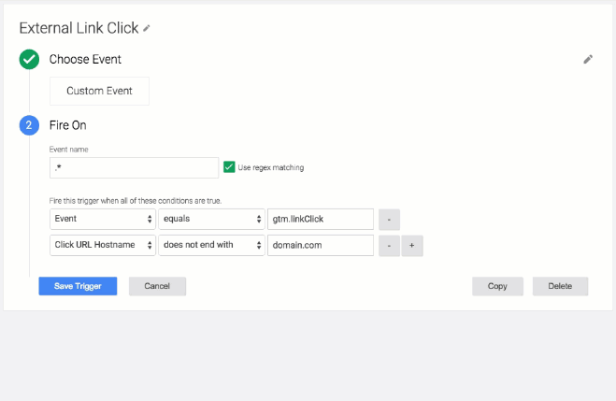Viewport: 616px width, 401px height.
Task: Click the domain.com value field
Action: click(x=321, y=245)
